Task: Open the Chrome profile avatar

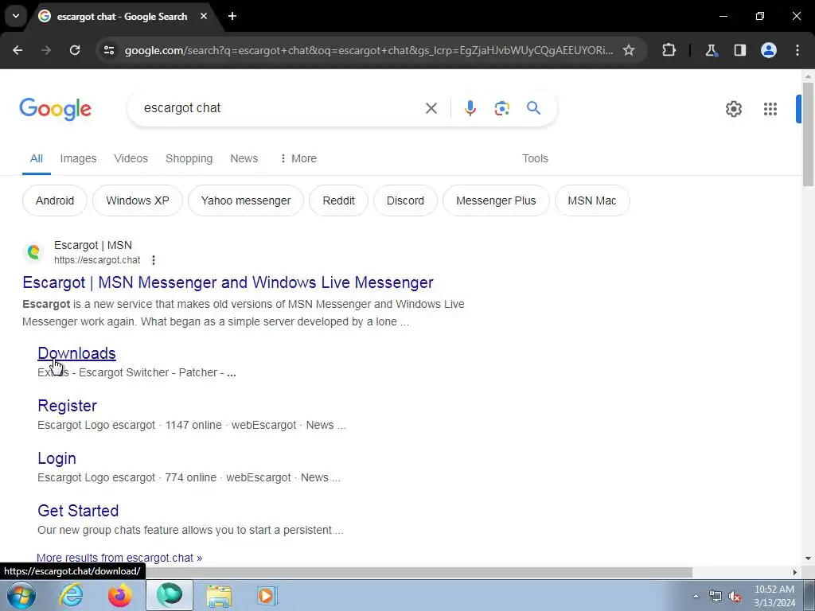Action: (x=769, y=50)
